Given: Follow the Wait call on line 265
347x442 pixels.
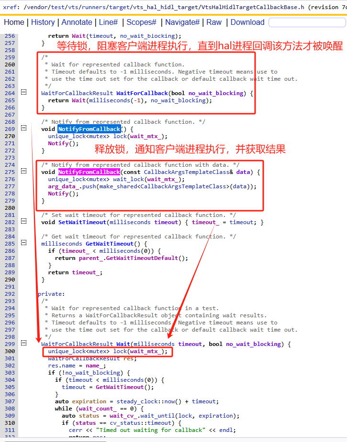Looking at the screenshot, I should click(x=79, y=101).
